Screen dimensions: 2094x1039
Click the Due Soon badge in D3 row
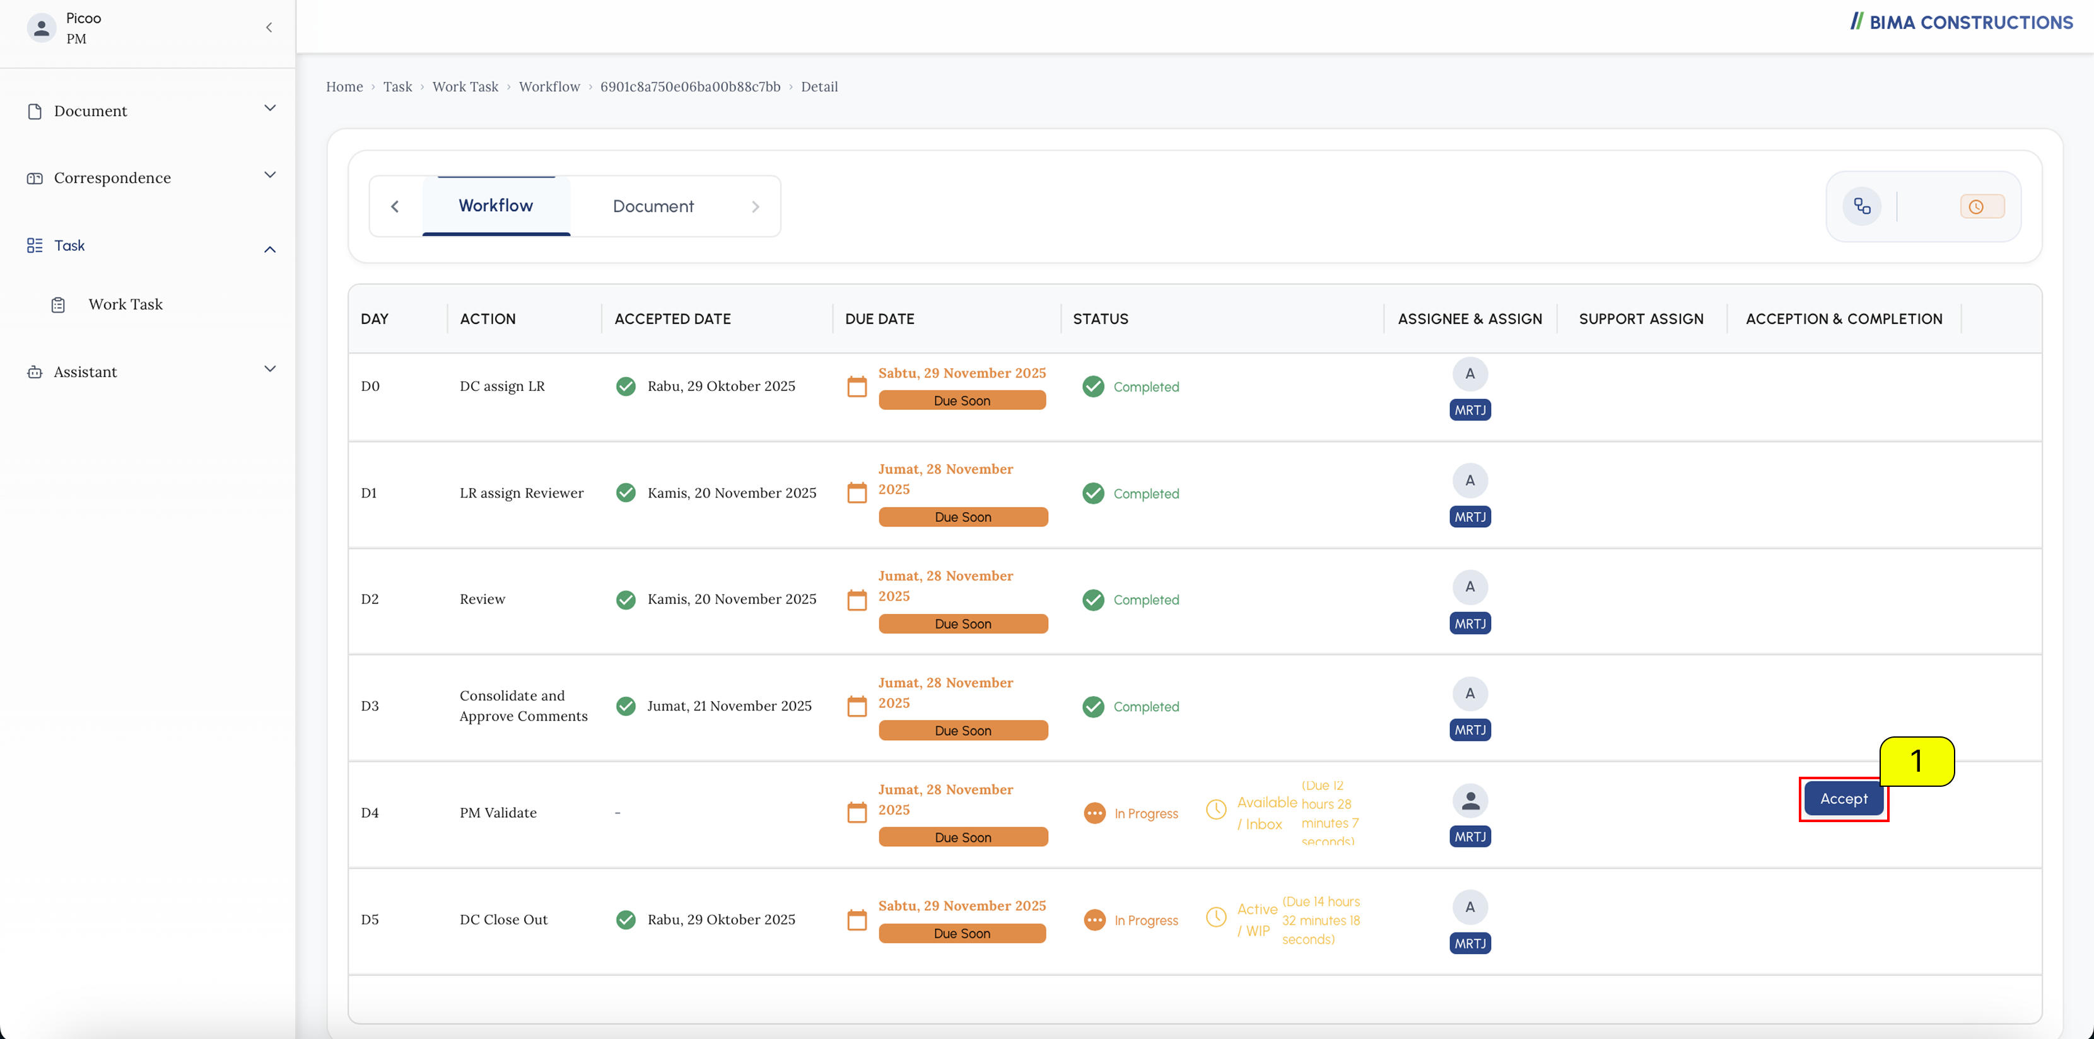point(962,730)
